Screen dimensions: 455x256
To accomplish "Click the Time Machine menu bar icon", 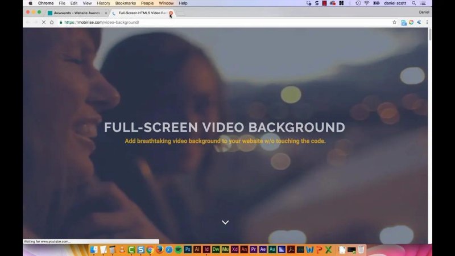I will pyautogui.click(x=358, y=3).
